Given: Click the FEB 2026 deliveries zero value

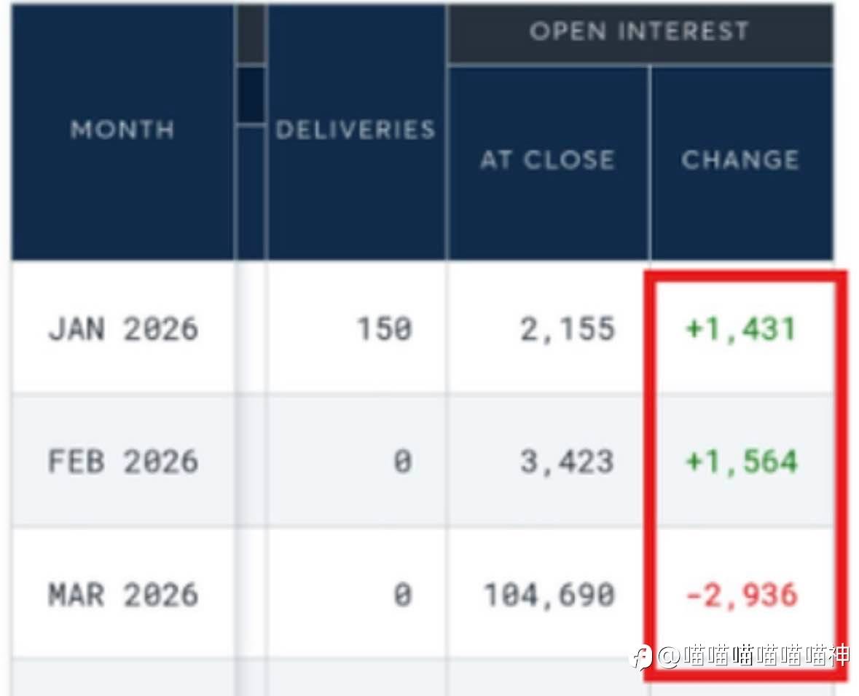Looking at the screenshot, I should (402, 462).
